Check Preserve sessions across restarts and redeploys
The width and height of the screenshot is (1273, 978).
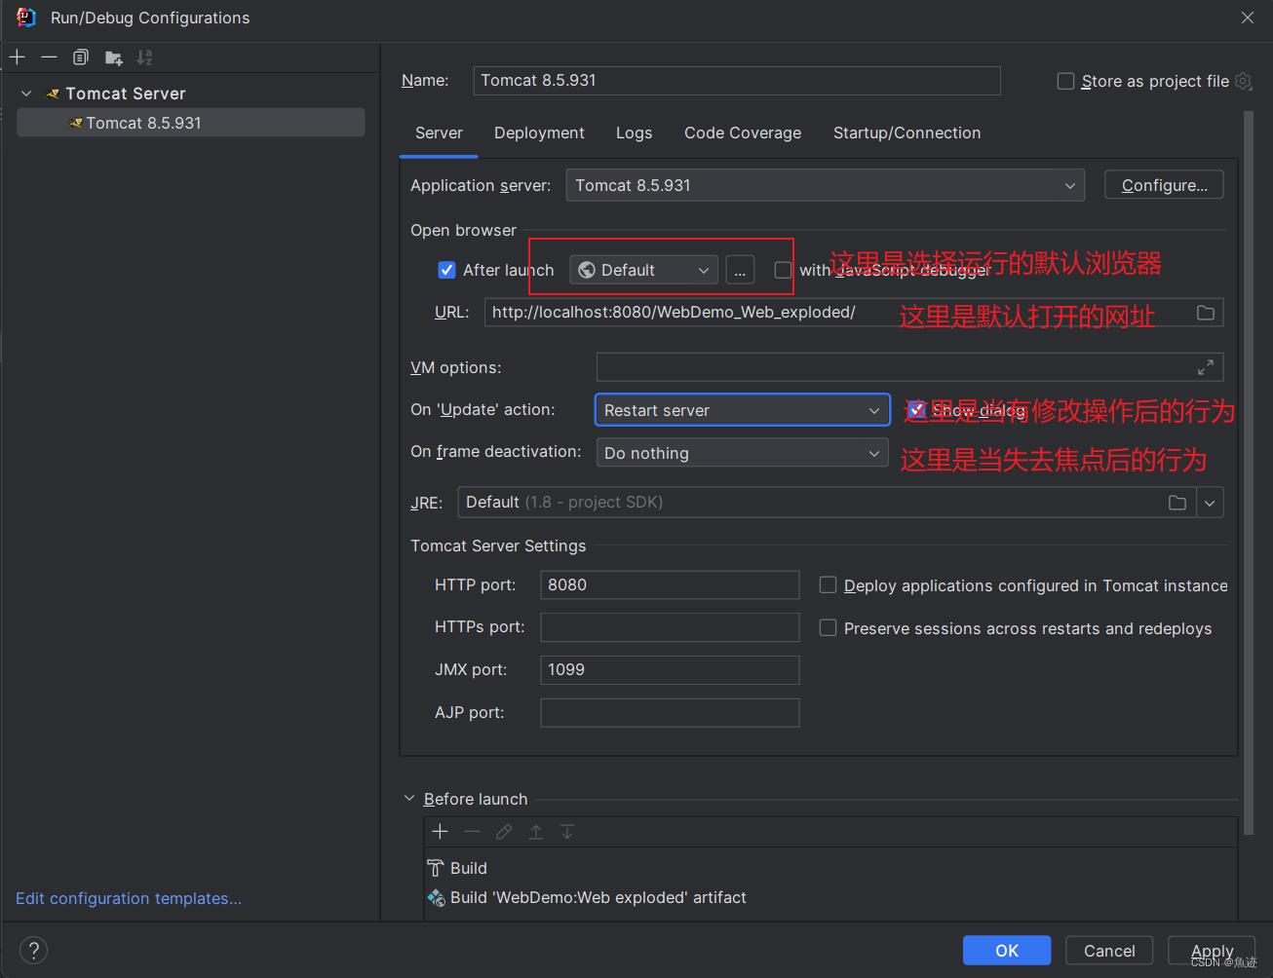click(x=828, y=627)
